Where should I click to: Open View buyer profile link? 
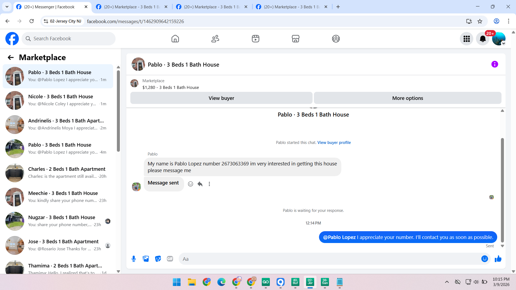pos(334,143)
